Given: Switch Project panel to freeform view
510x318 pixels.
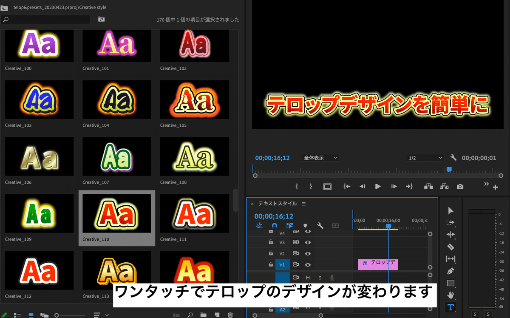Looking at the screenshot, I should pos(44,315).
